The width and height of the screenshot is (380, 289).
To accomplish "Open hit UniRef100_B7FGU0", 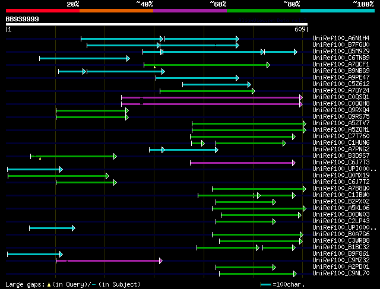I will [341, 45].
